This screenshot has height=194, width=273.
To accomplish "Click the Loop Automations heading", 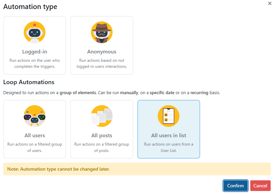I will coord(29,82).
